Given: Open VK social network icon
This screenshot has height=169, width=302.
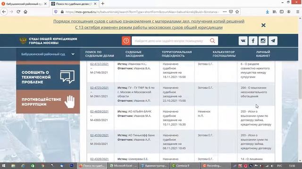Looking at the screenshot, I should pos(243,41).
